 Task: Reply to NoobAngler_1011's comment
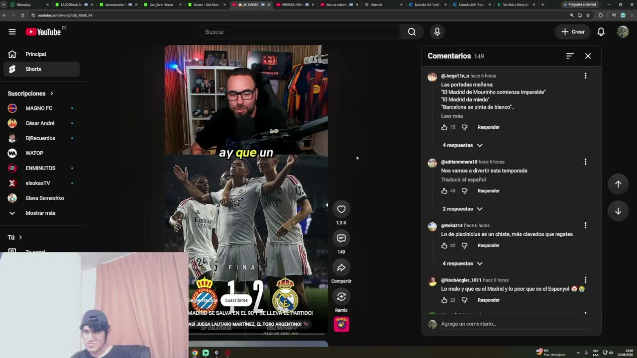pyautogui.click(x=488, y=300)
